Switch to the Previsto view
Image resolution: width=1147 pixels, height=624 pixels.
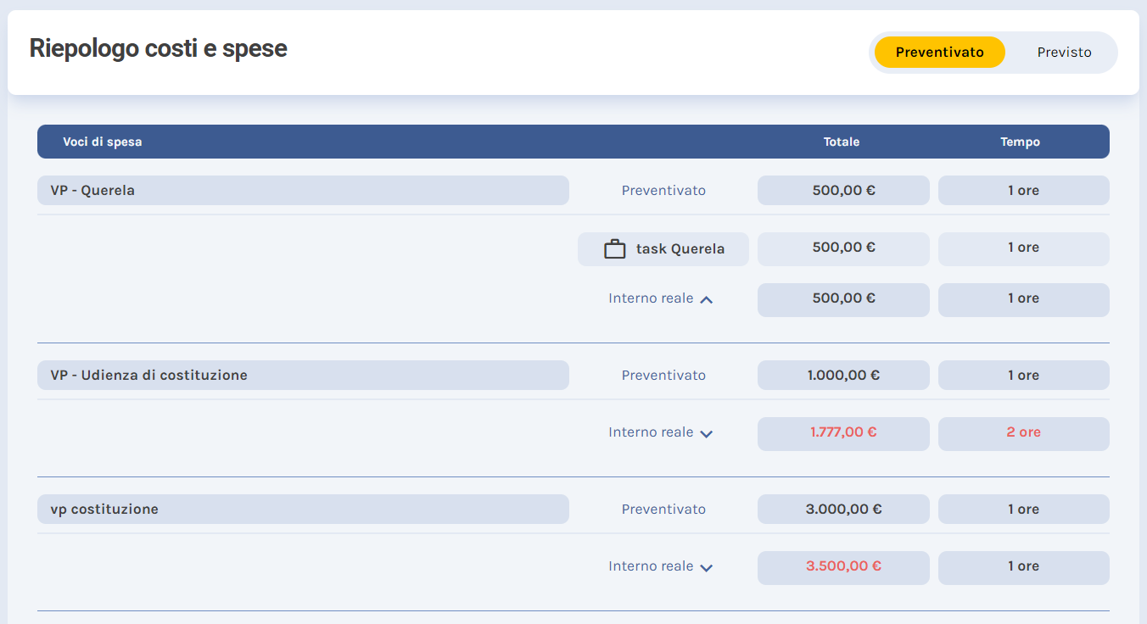[1064, 53]
